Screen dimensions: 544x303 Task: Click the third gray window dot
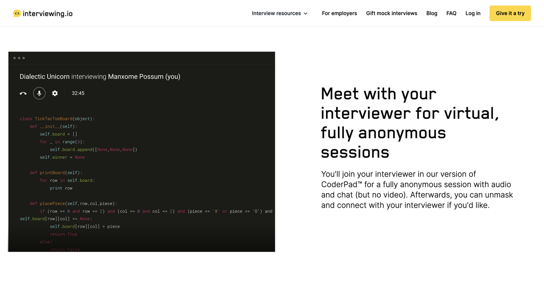24,58
